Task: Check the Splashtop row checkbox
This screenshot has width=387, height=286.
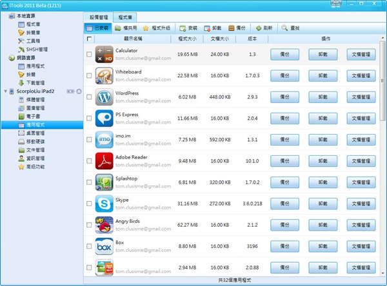Action: 89,182
